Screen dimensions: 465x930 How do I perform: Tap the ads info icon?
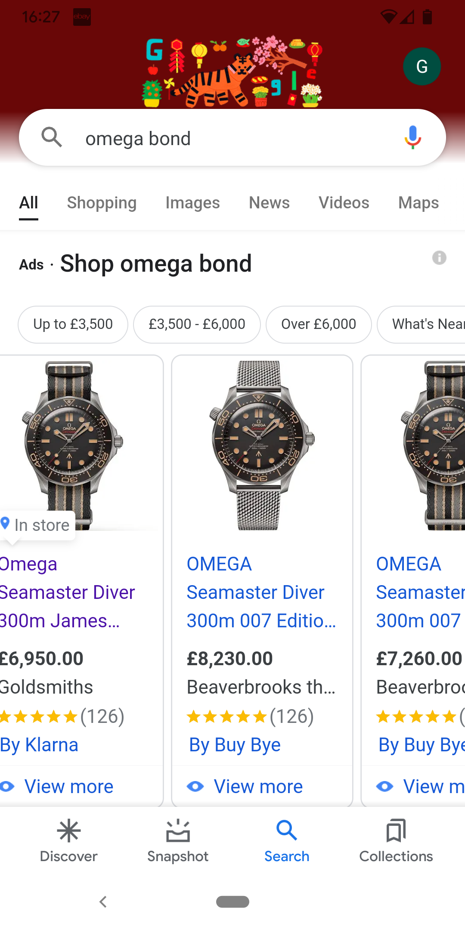coord(439,258)
